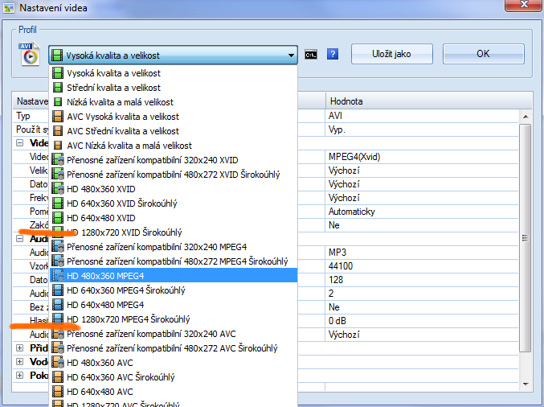Screen dimensions: 544x407
Task: Select HD 640x480 XVID profile
Action: click(174, 218)
